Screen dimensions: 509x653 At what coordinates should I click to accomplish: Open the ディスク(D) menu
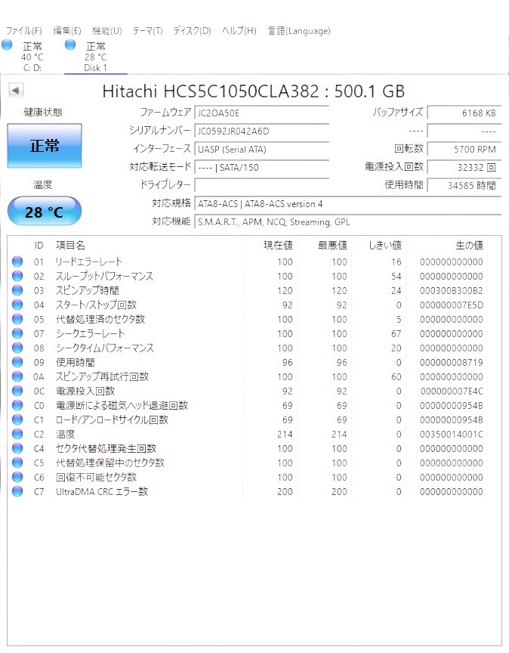tap(193, 31)
